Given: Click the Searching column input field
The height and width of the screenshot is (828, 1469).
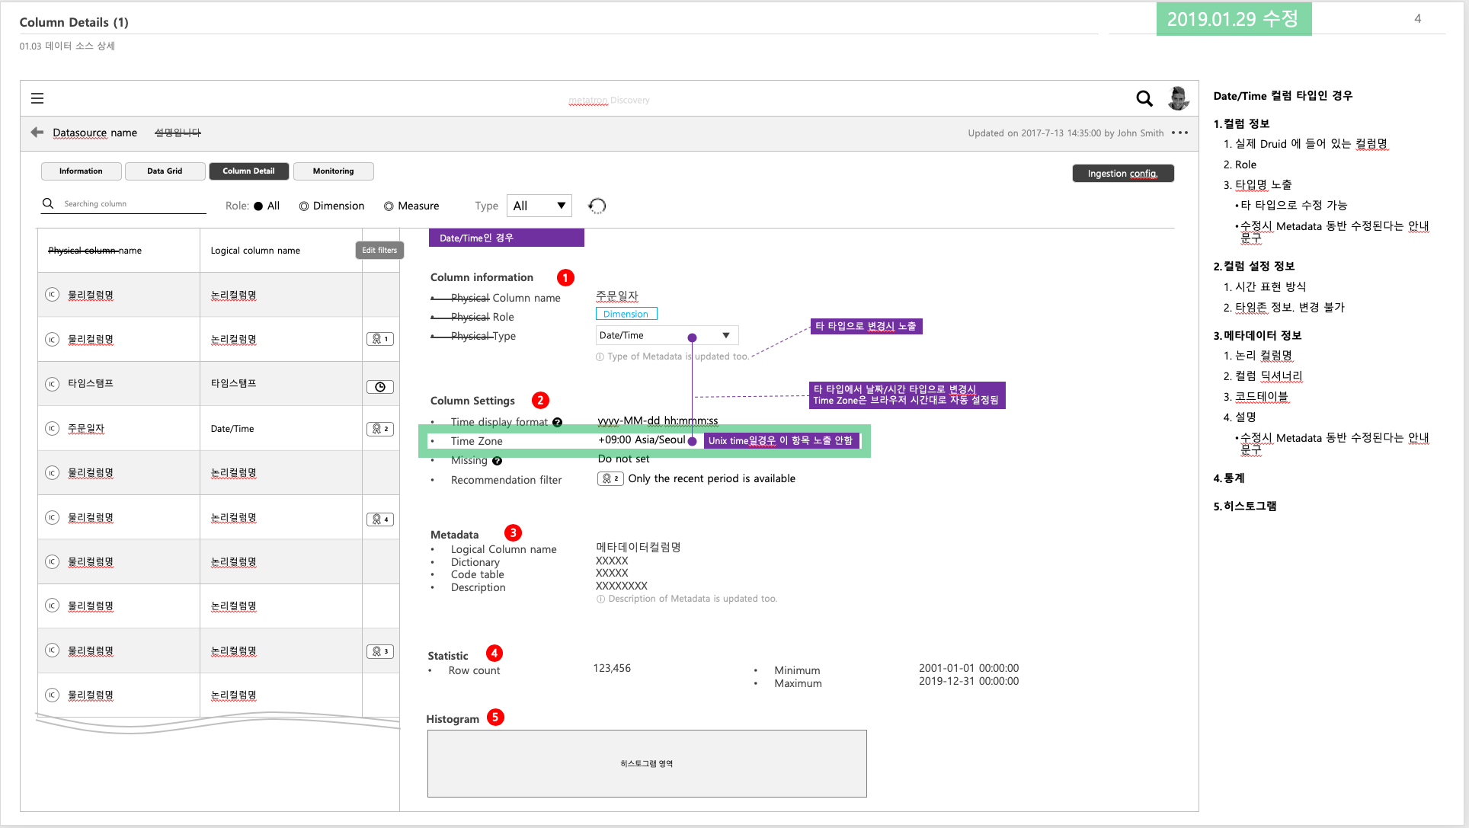Looking at the screenshot, I should pyautogui.click(x=123, y=204).
